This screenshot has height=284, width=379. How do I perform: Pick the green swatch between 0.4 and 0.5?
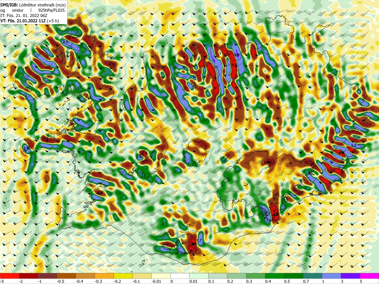click(x=275, y=276)
